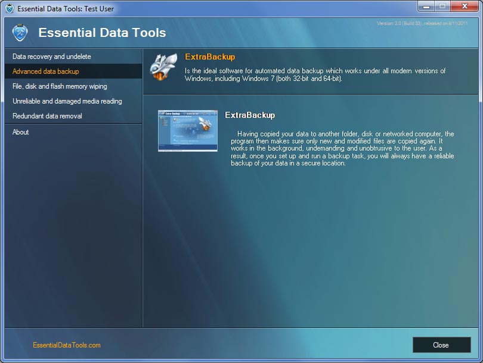Viewport: 483px width, 363px height.
Task: Open Data recovery and undelete section
Action: click(x=73, y=57)
